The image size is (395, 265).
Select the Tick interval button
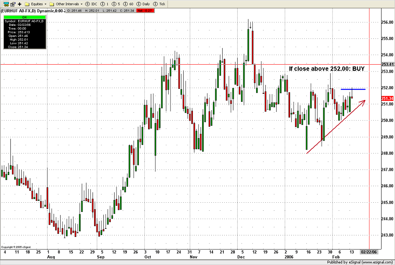pyautogui.click(x=160, y=4)
